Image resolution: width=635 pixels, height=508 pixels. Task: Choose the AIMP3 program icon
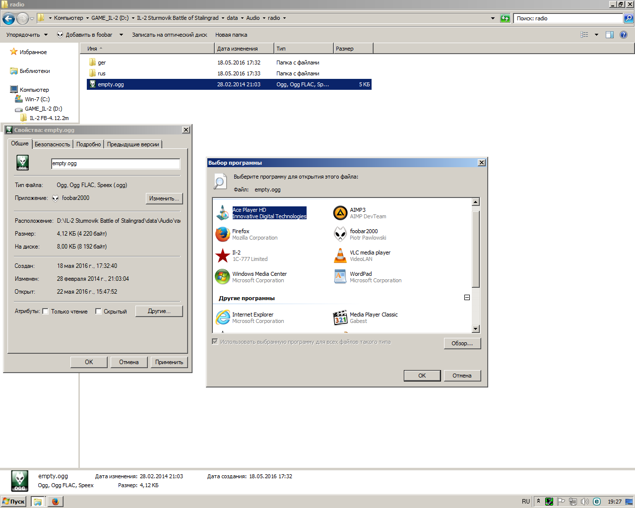(x=340, y=213)
